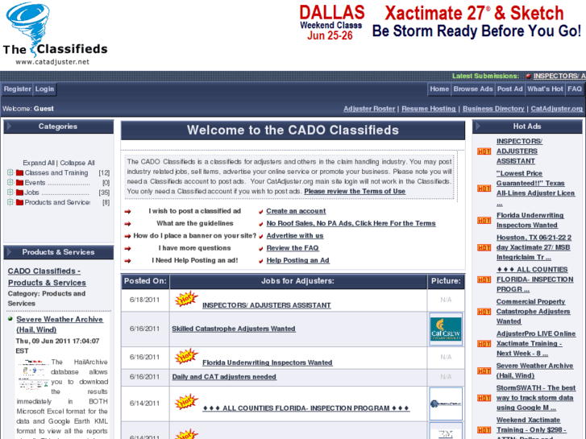The image size is (586, 439).
Task: Open Weekend Xactimate Training Only $298 ad
Action: pyautogui.click(x=531, y=428)
